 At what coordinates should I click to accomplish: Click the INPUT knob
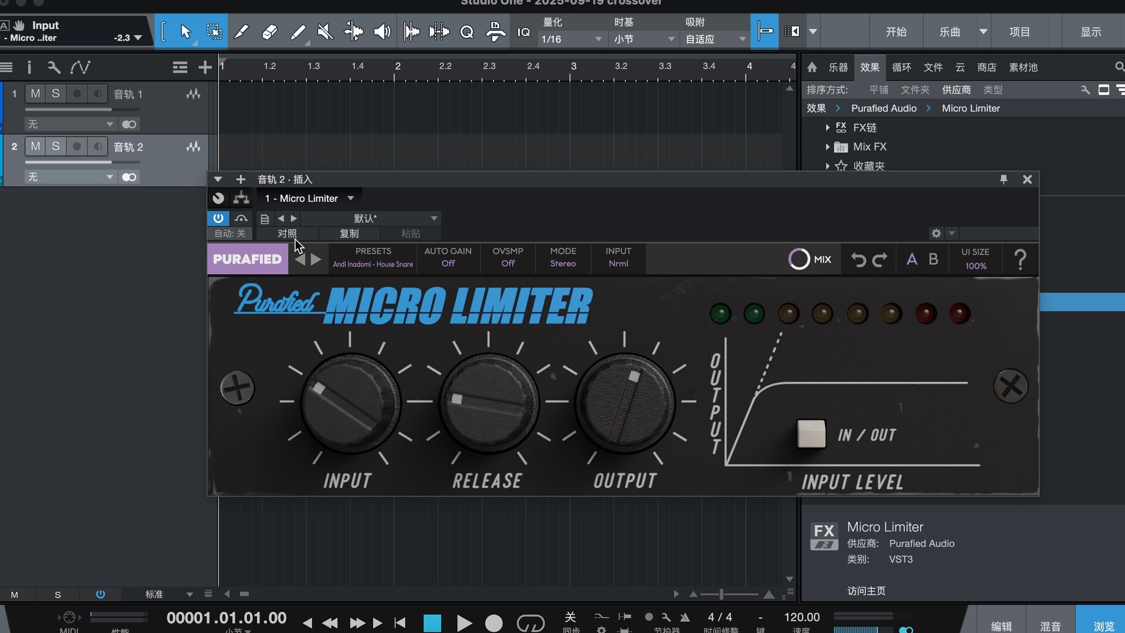point(350,403)
